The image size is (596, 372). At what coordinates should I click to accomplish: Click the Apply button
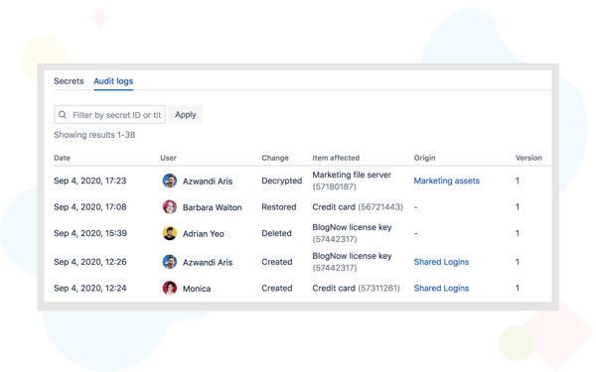[186, 115]
